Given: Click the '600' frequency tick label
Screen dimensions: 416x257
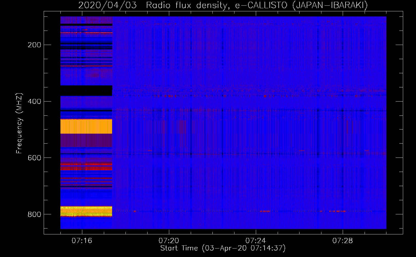Looking at the screenshot, I should coord(34,158).
